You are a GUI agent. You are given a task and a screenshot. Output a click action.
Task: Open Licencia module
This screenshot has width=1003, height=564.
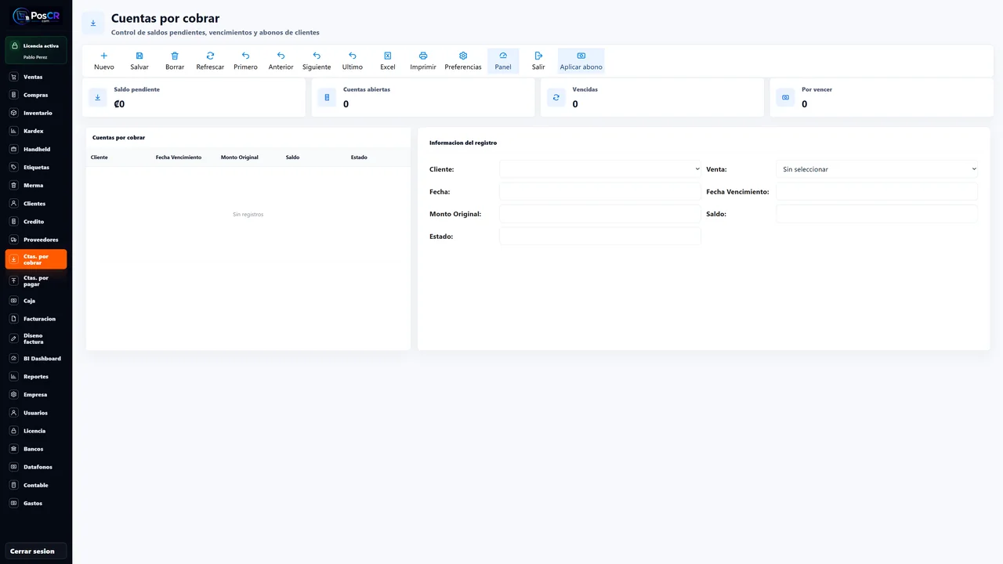(x=36, y=431)
